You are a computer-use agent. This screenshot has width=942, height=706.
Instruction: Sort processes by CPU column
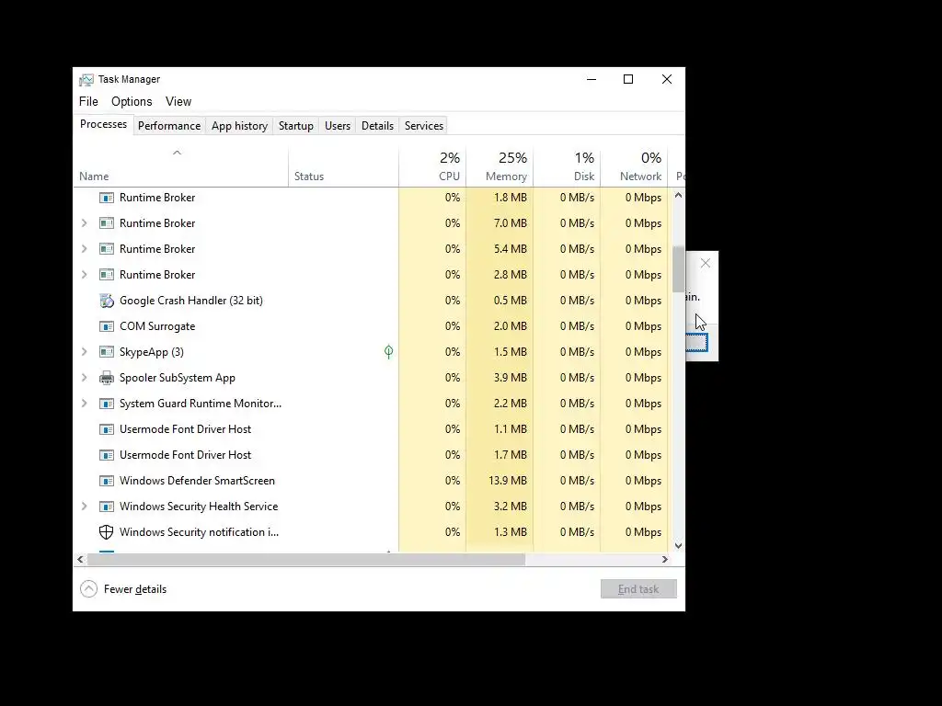coord(432,166)
